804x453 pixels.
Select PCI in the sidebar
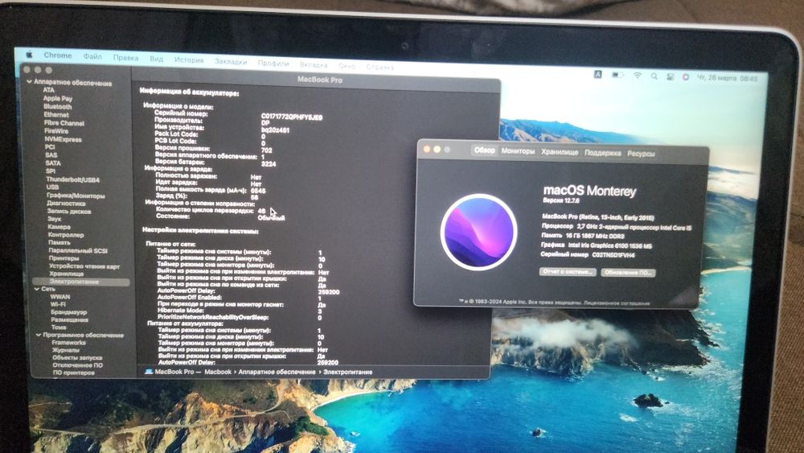pyautogui.click(x=50, y=146)
